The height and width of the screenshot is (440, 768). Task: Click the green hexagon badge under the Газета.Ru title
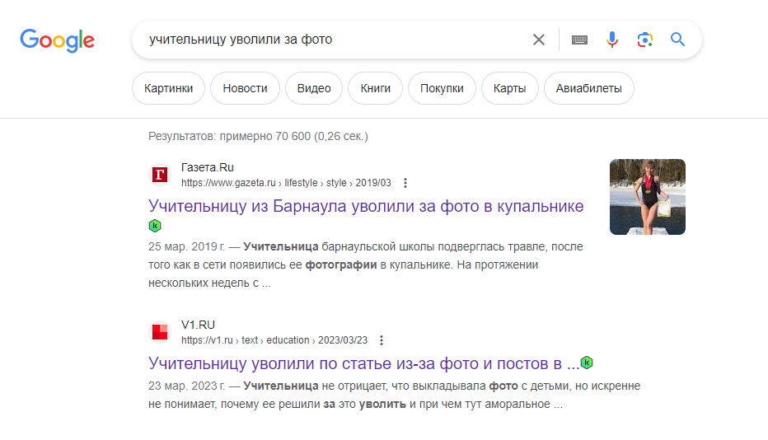(x=155, y=226)
